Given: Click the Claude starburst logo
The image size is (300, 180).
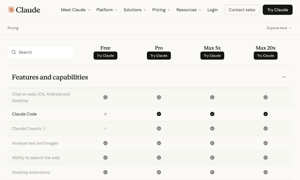Looking at the screenshot, I should coord(11,10).
